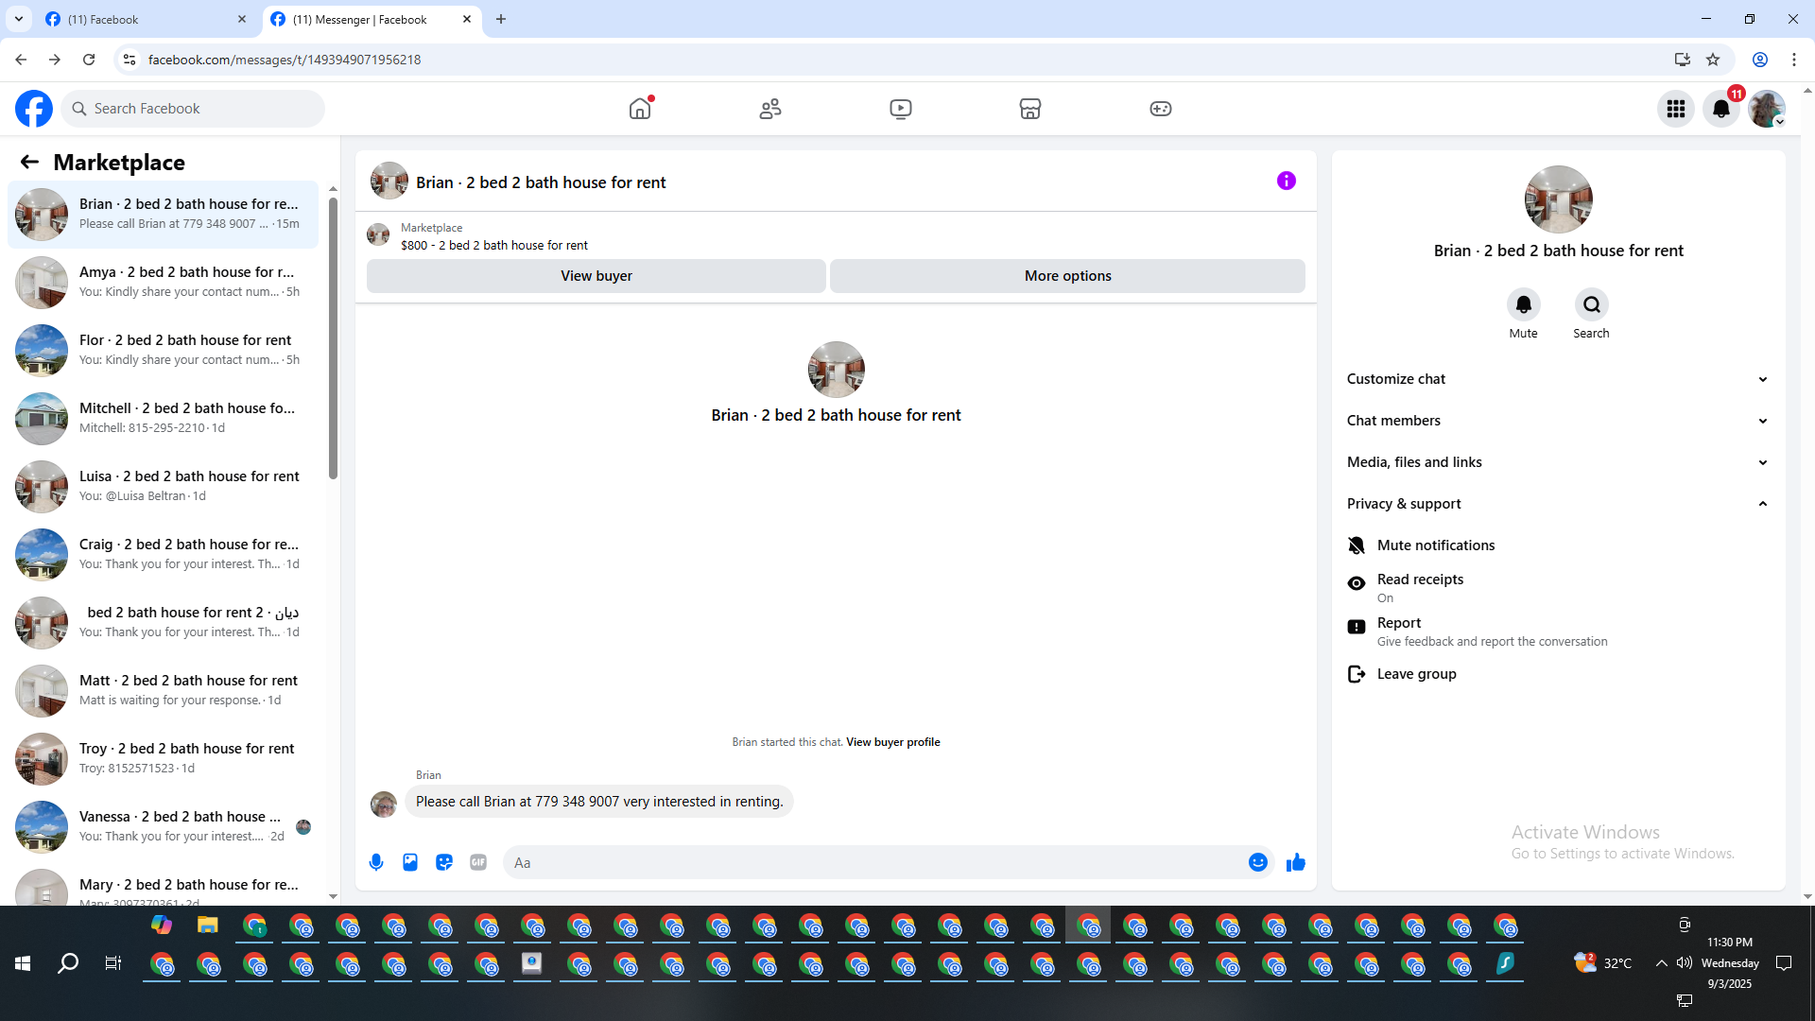Open Brian's avatar in chat header

tap(389, 181)
